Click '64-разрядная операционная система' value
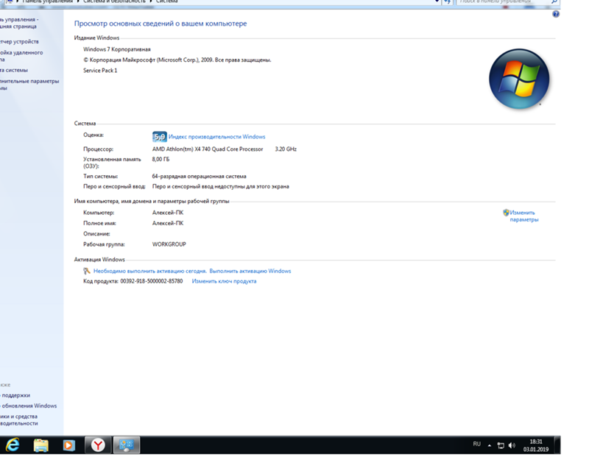 click(199, 176)
